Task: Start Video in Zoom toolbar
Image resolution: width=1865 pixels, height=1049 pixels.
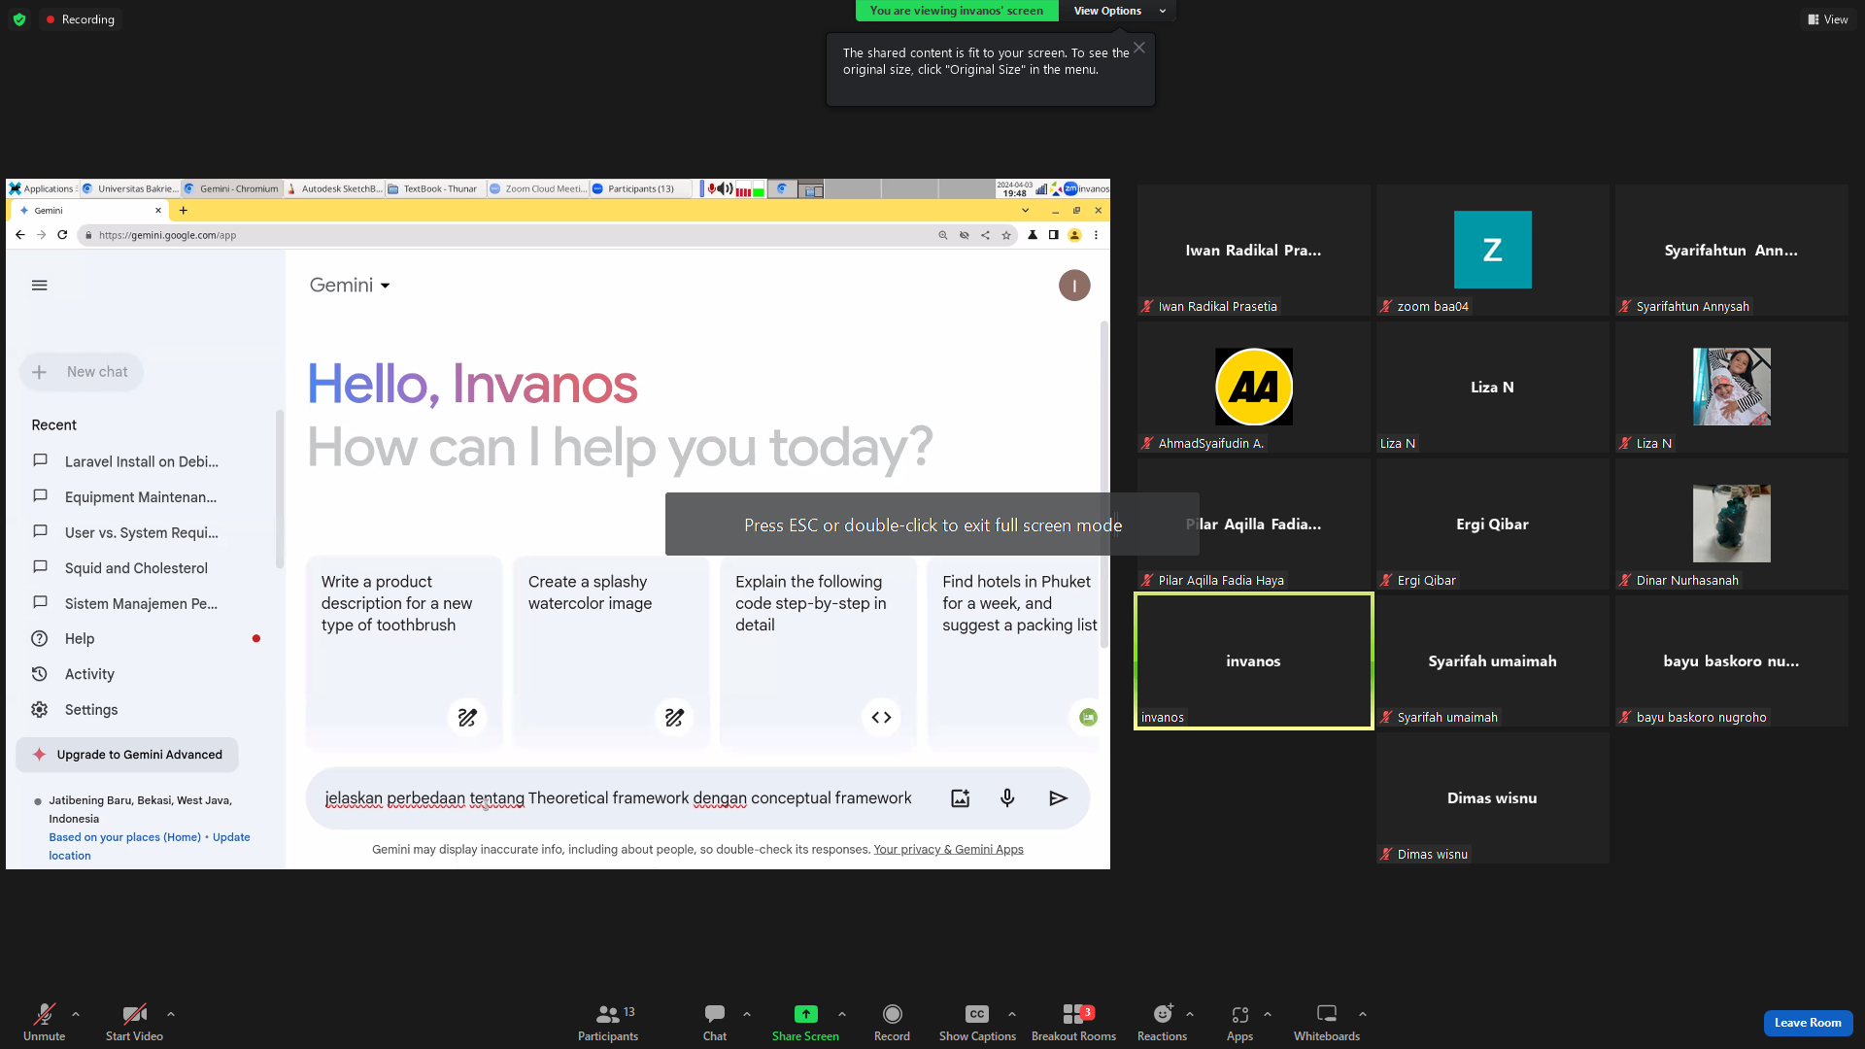Action: point(134,1022)
